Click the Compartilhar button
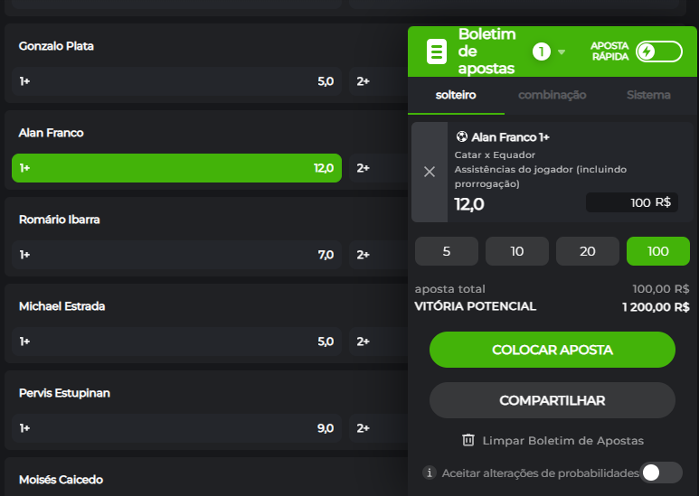This screenshot has width=699, height=496. point(552,400)
